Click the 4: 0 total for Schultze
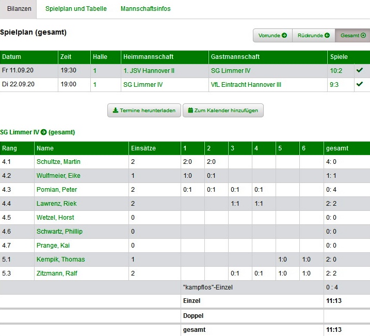This screenshot has height=336, width=370. (x=331, y=162)
